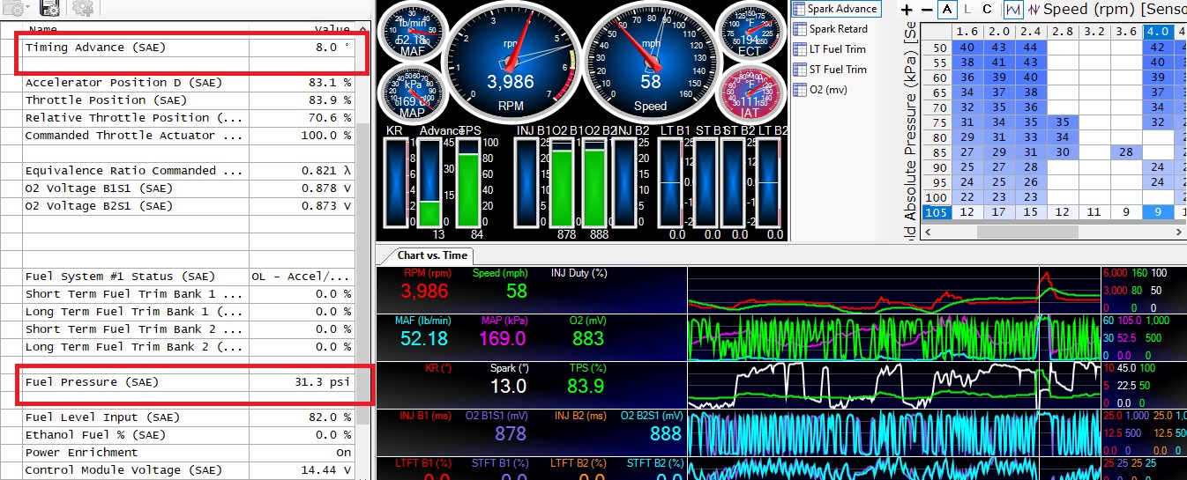
Task: Click the save channel config disk icon
Action: [x=50, y=8]
